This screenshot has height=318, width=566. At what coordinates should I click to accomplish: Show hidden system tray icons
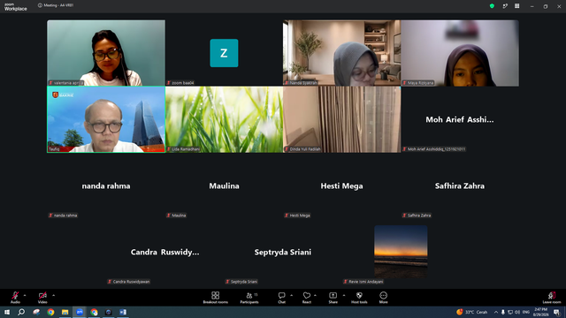pyautogui.click(x=496, y=312)
